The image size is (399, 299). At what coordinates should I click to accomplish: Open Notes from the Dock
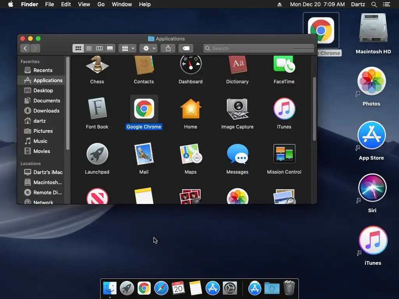click(196, 288)
